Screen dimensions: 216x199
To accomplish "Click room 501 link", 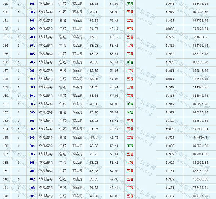I will 32,121.
